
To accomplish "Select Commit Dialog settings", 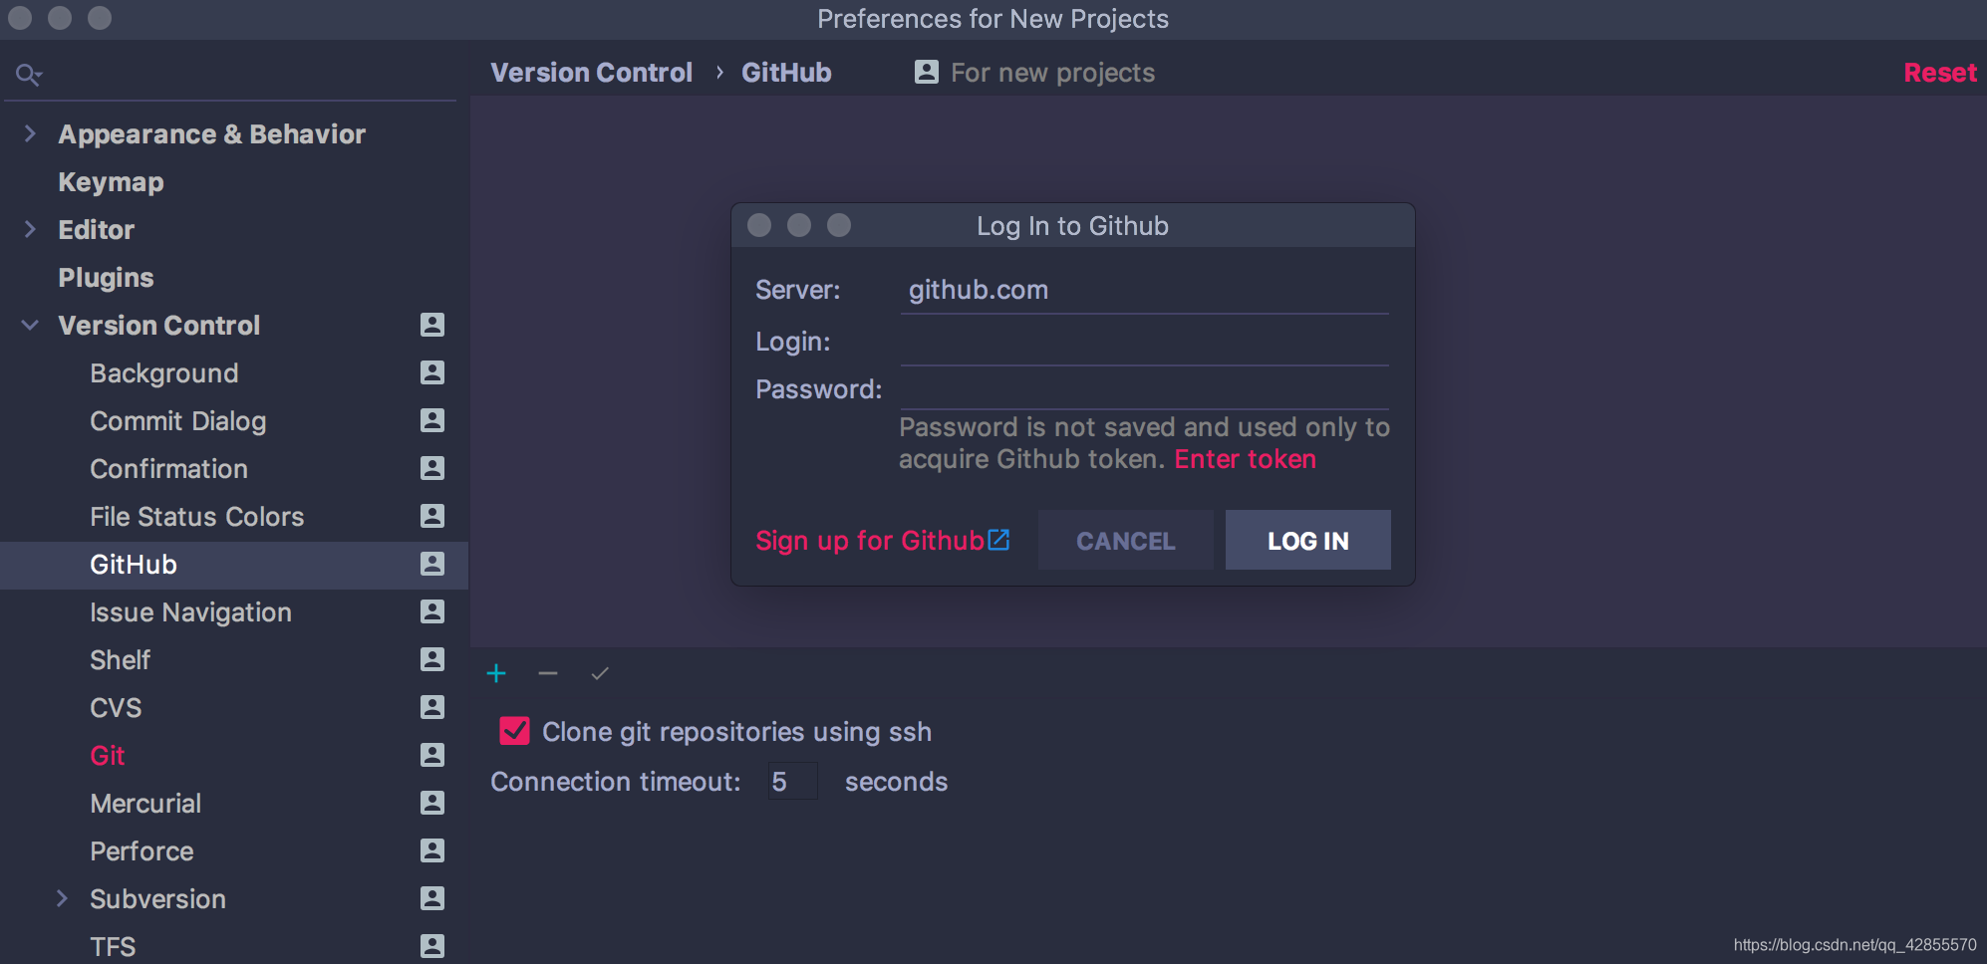I will tap(178, 421).
